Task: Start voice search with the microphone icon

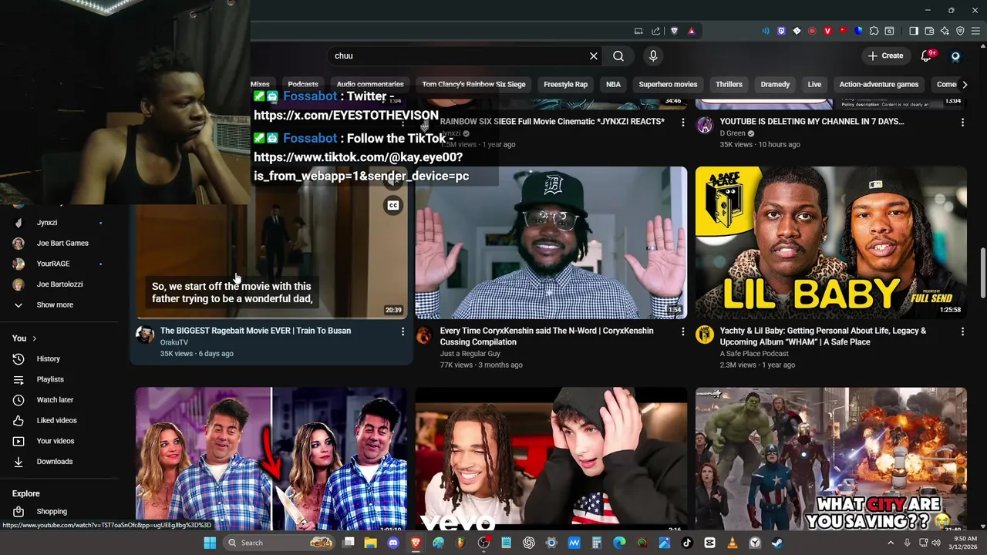Action: tap(653, 55)
